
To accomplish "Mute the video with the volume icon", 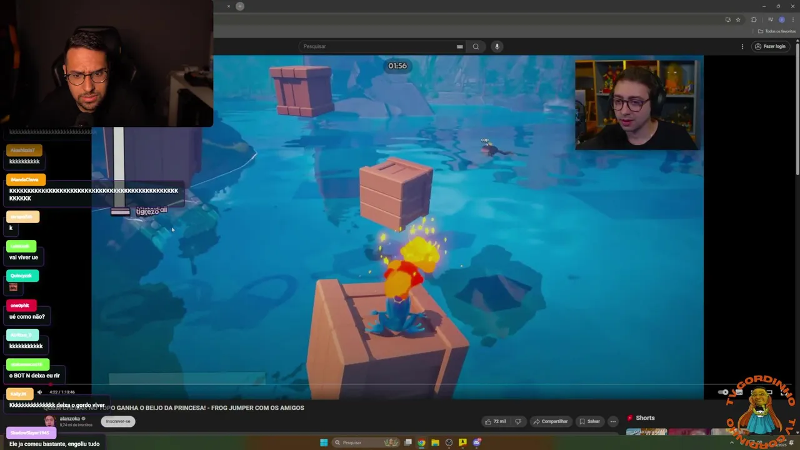I will click(x=39, y=392).
